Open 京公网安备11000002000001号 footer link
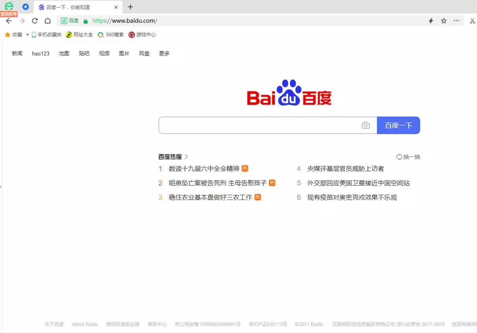 [x=208, y=324]
